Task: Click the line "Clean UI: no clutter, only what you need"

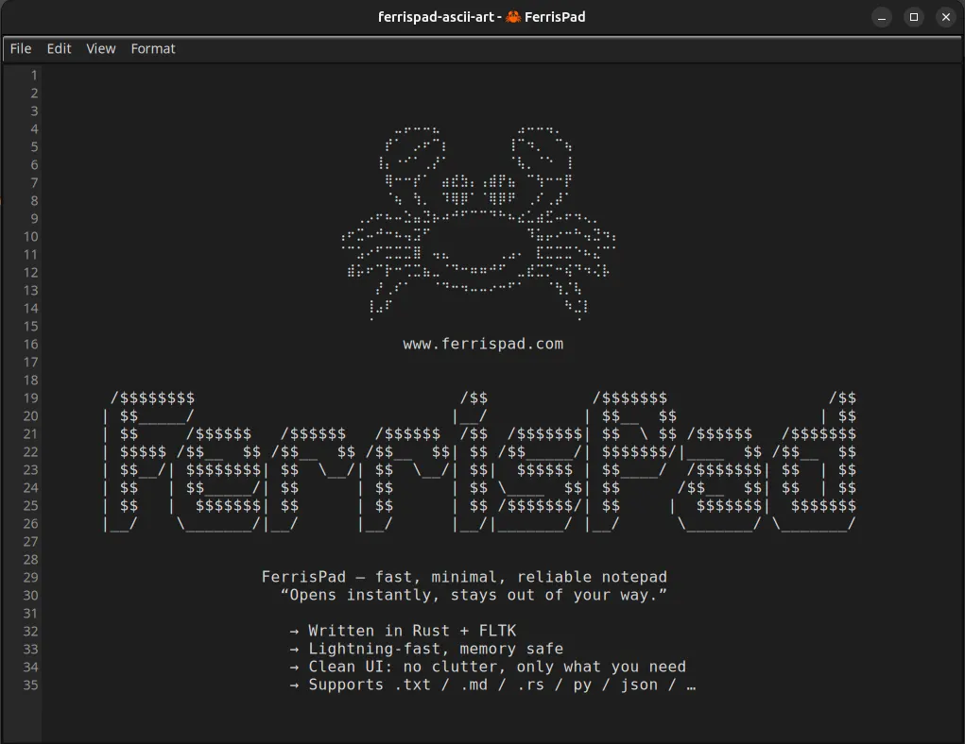Action: point(488,667)
